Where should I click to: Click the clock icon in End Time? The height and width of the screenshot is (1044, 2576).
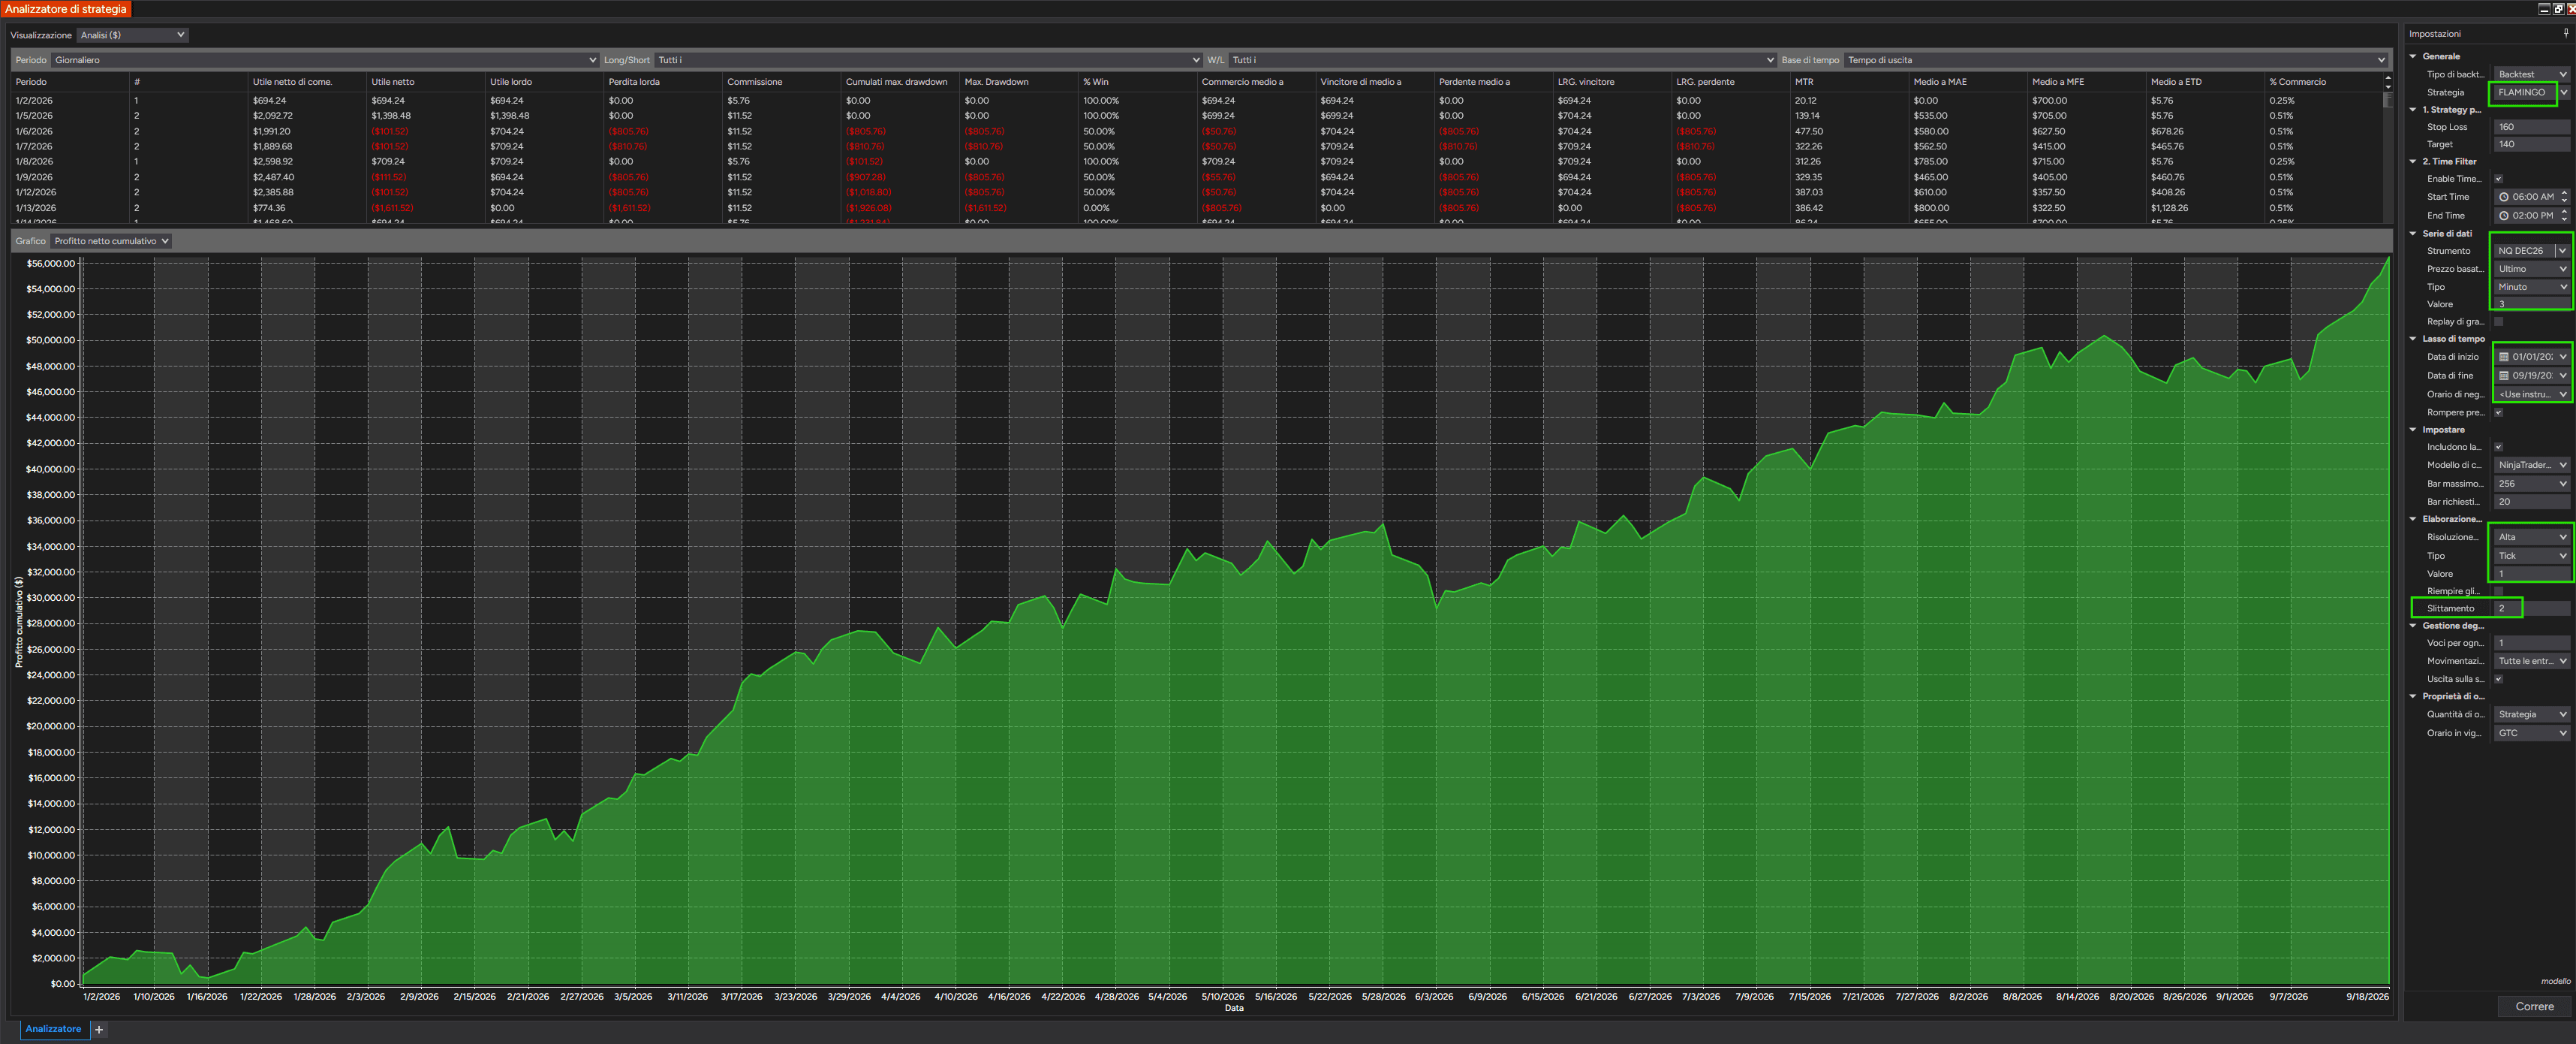point(2503,216)
